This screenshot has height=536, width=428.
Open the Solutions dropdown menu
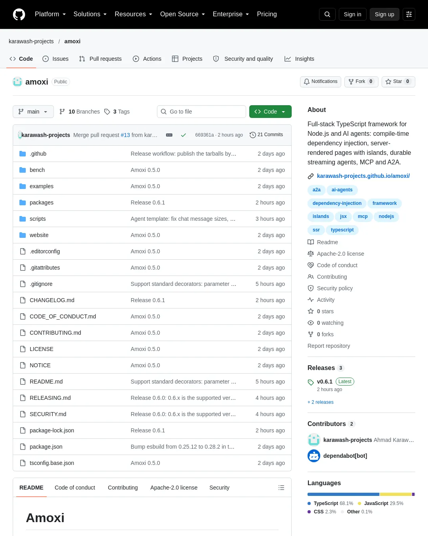[x=90, y=14]
